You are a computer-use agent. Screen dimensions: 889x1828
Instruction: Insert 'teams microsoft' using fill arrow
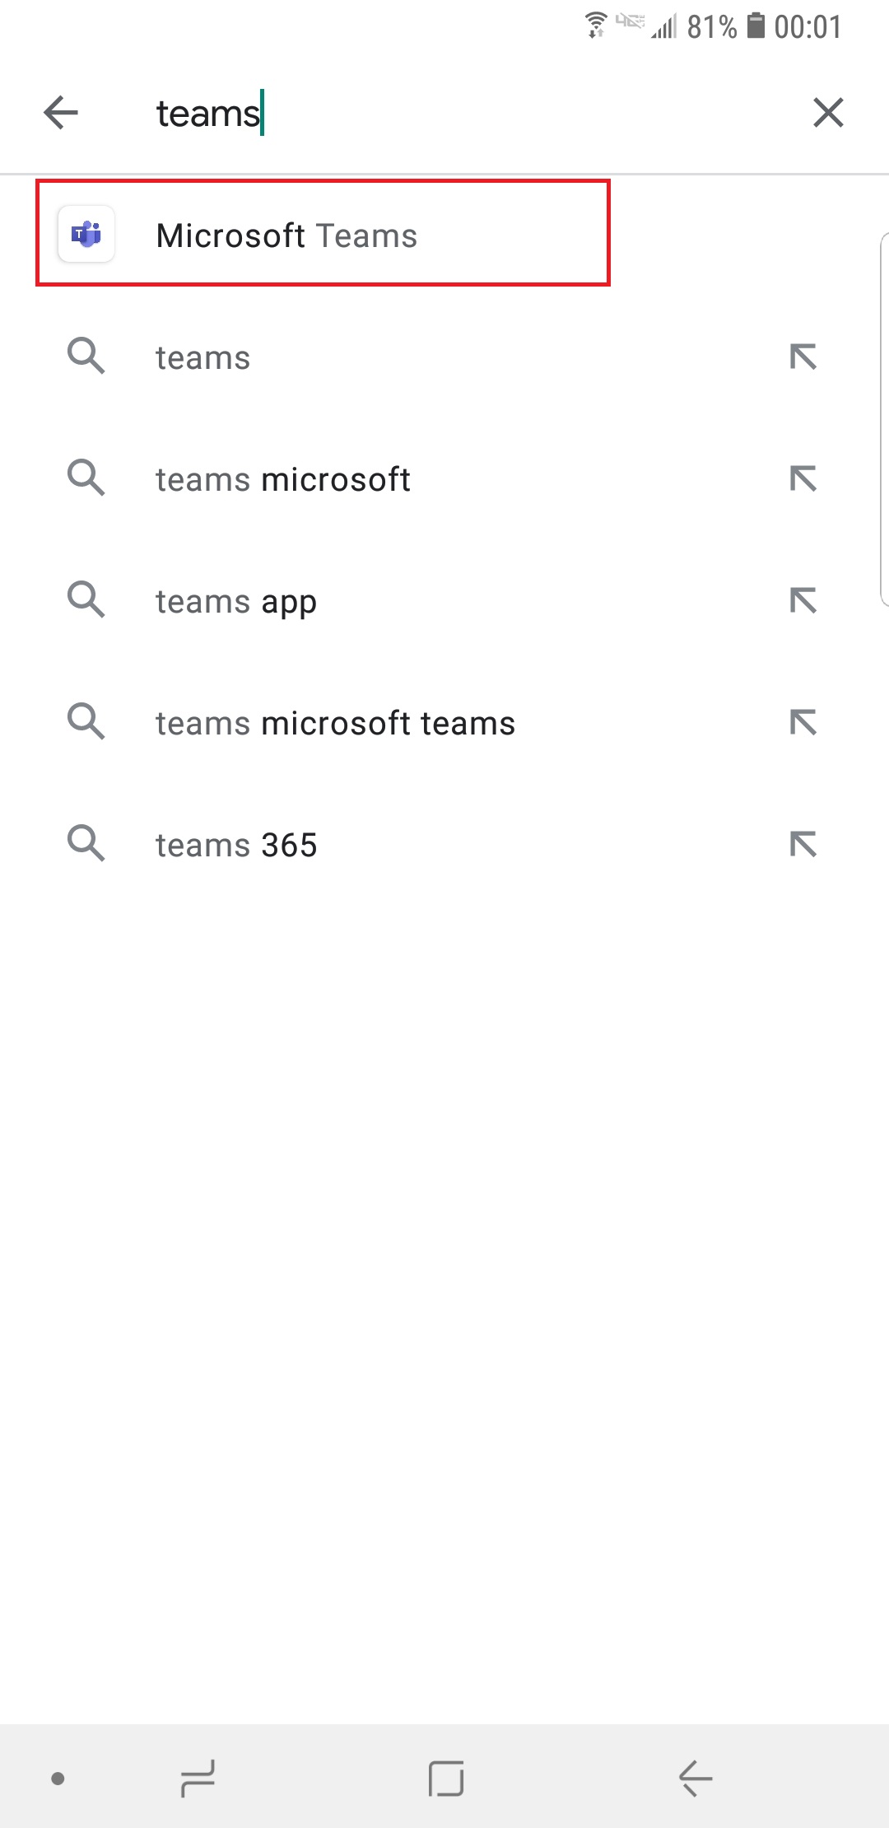[803, 478]
